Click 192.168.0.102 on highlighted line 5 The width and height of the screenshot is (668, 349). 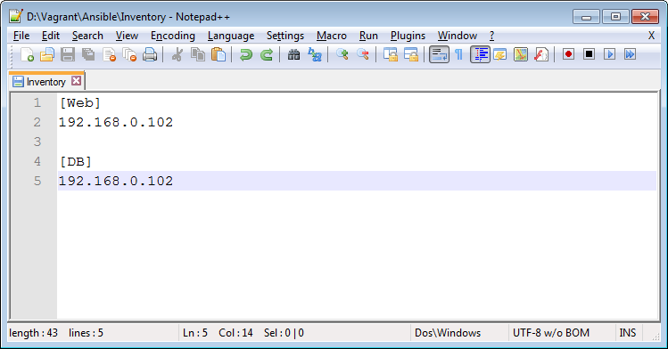click(x=116, y=181)
